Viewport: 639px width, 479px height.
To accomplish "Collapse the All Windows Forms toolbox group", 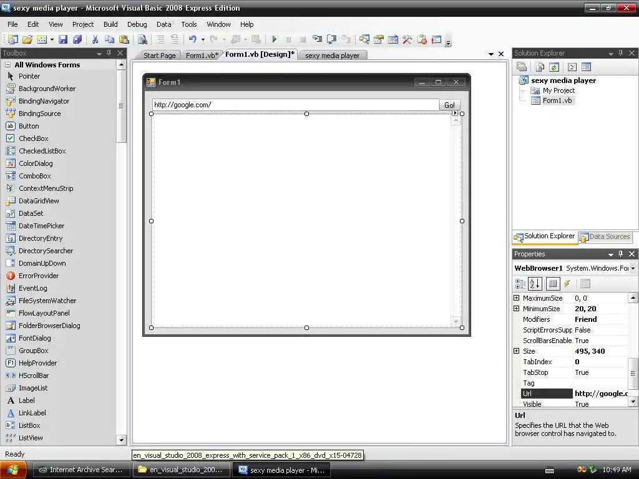I will [7, 65].
